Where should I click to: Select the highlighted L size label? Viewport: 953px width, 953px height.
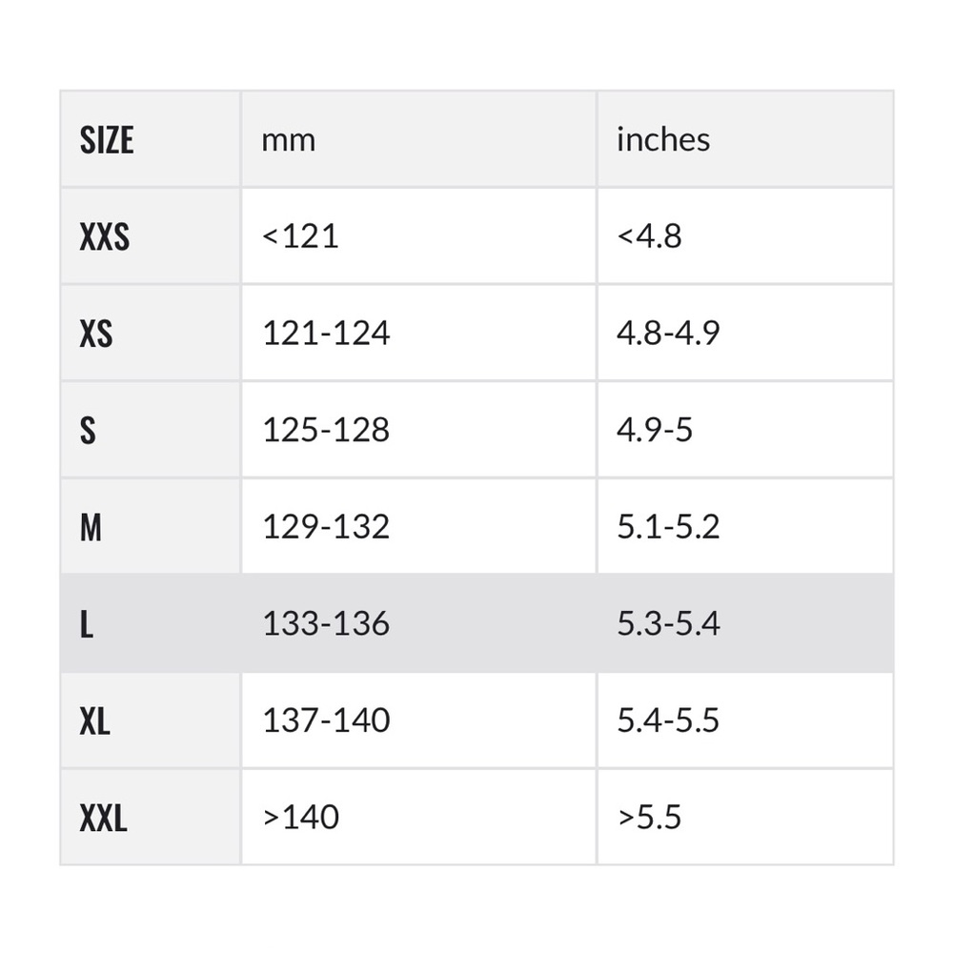pyautogui.click(x=87, y=624)
